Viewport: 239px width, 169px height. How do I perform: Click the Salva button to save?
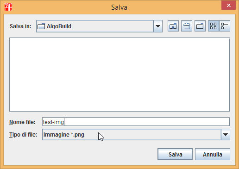[x=175, y=154]
